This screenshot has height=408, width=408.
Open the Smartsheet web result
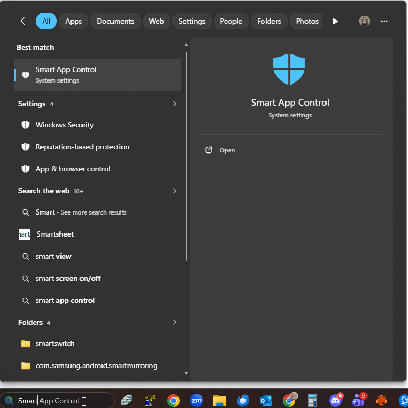point(98,234)
